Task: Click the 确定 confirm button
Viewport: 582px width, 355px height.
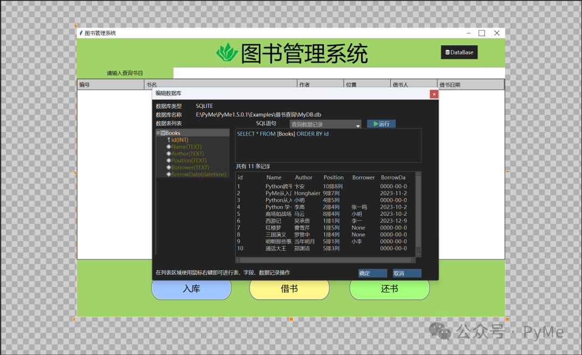Action: pyautogui.click(x=373, y=273)
